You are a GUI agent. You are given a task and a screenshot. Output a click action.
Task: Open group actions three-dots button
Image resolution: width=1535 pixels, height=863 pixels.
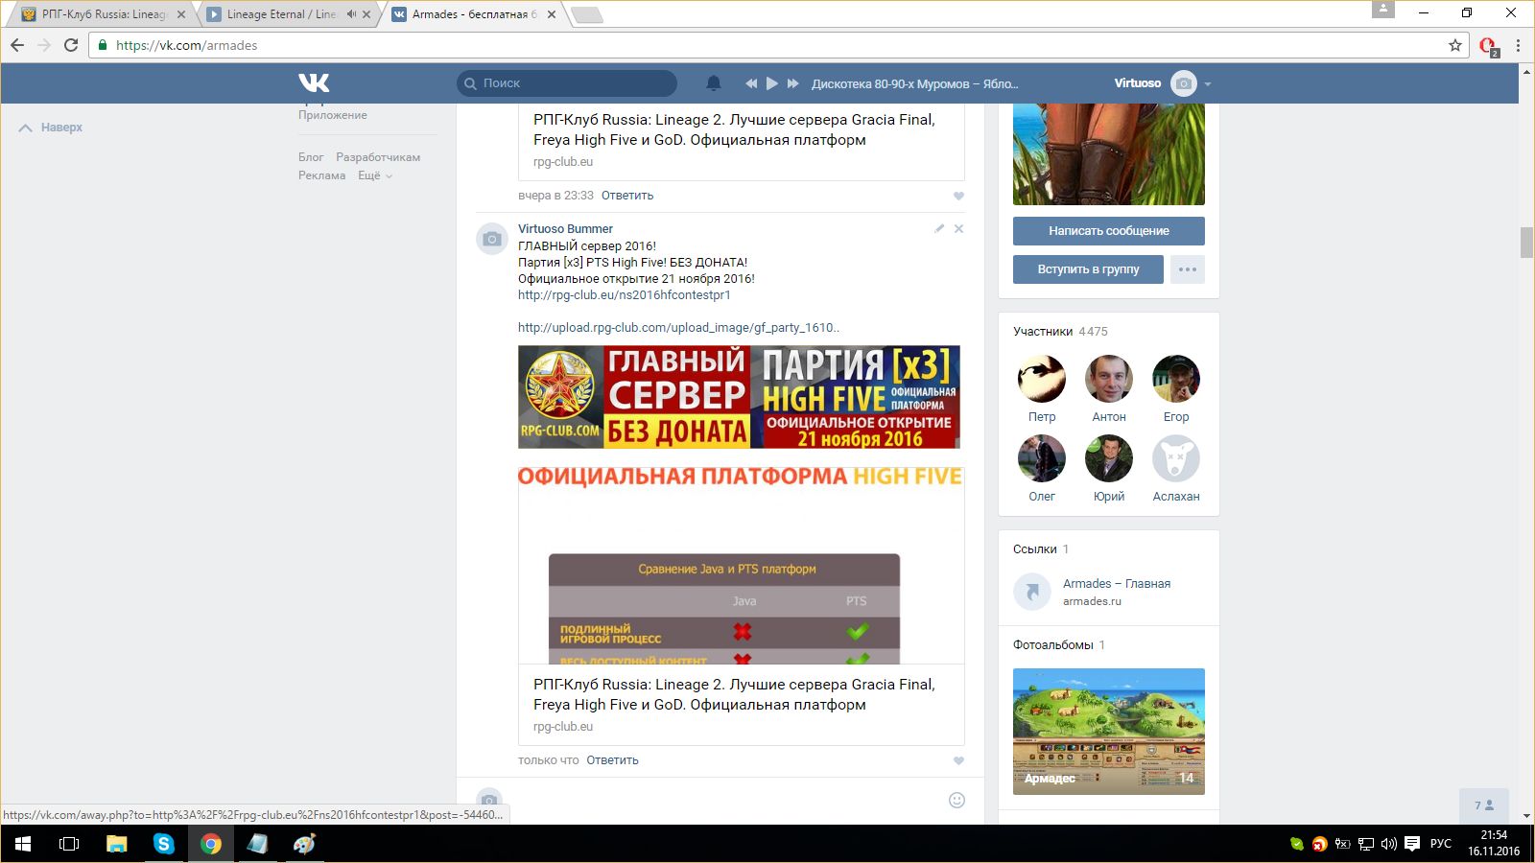click(x=1188, y=269)
